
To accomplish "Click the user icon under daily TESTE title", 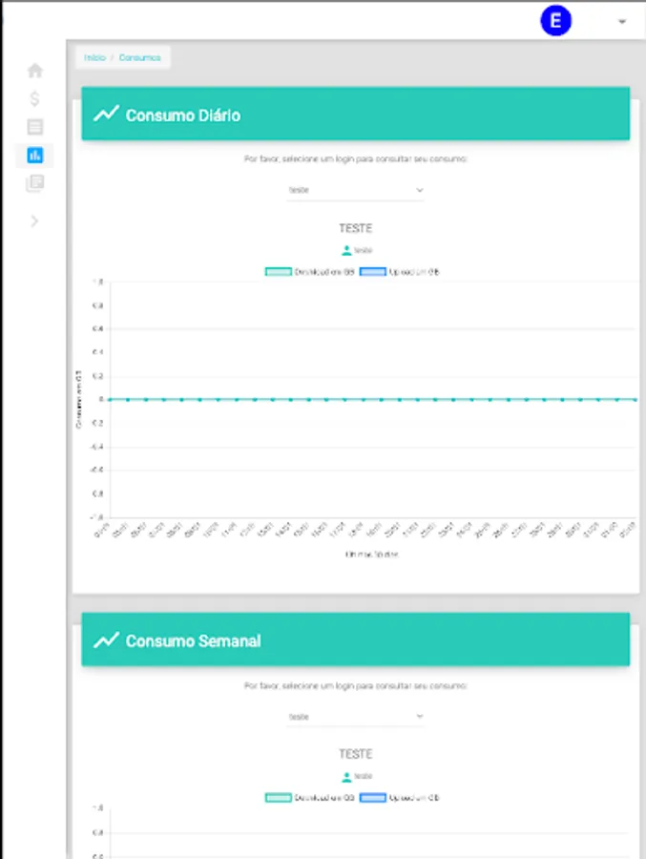I will click(346, 250).
